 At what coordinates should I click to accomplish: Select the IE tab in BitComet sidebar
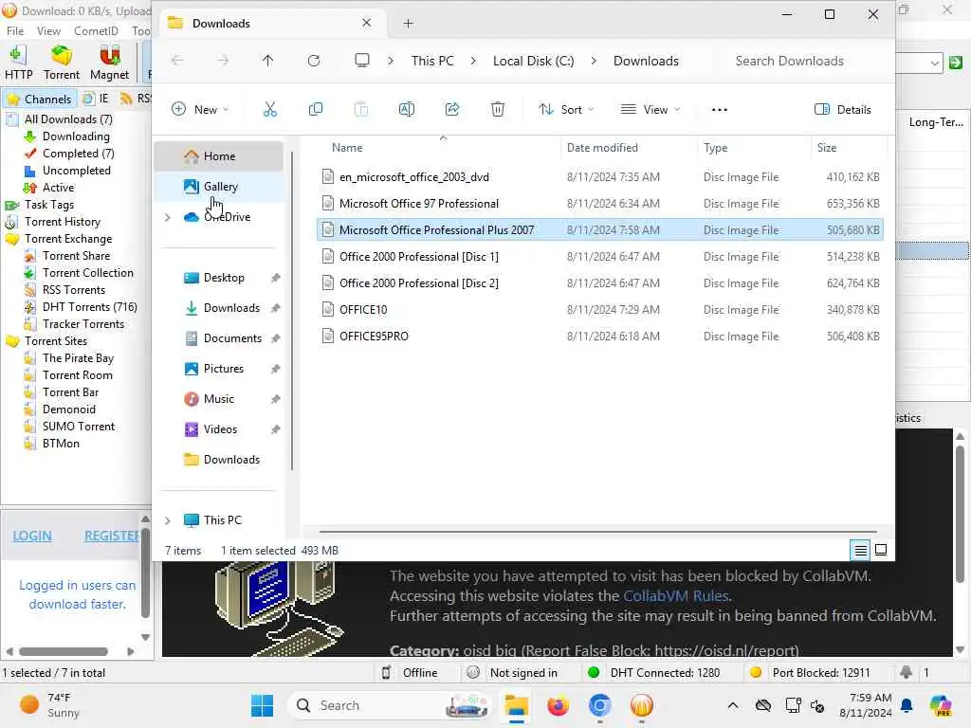tap(97, 99)
